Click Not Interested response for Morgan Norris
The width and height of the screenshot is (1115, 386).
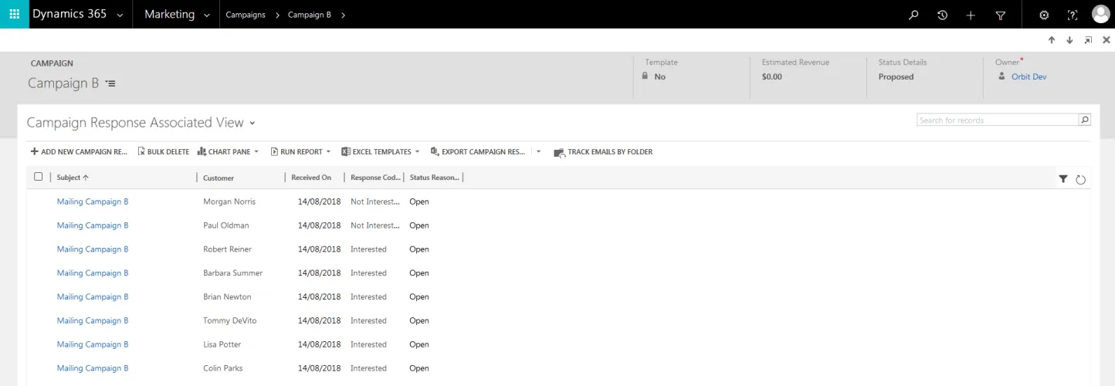[x=375, y=201]
